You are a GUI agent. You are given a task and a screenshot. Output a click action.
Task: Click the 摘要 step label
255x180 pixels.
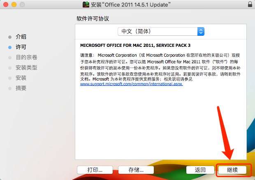[21, 88]
